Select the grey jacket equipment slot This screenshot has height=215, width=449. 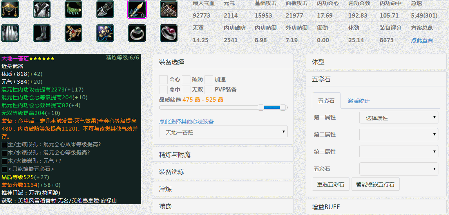42,9
